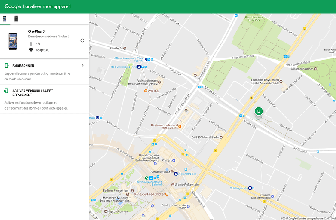The height and width of the screenshot is (220, 336).
Task: Expand Faire sonner with the chevron
Action: (83, 66)
